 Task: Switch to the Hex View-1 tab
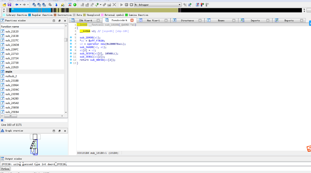pyautogui.click(x=153, y=20)
